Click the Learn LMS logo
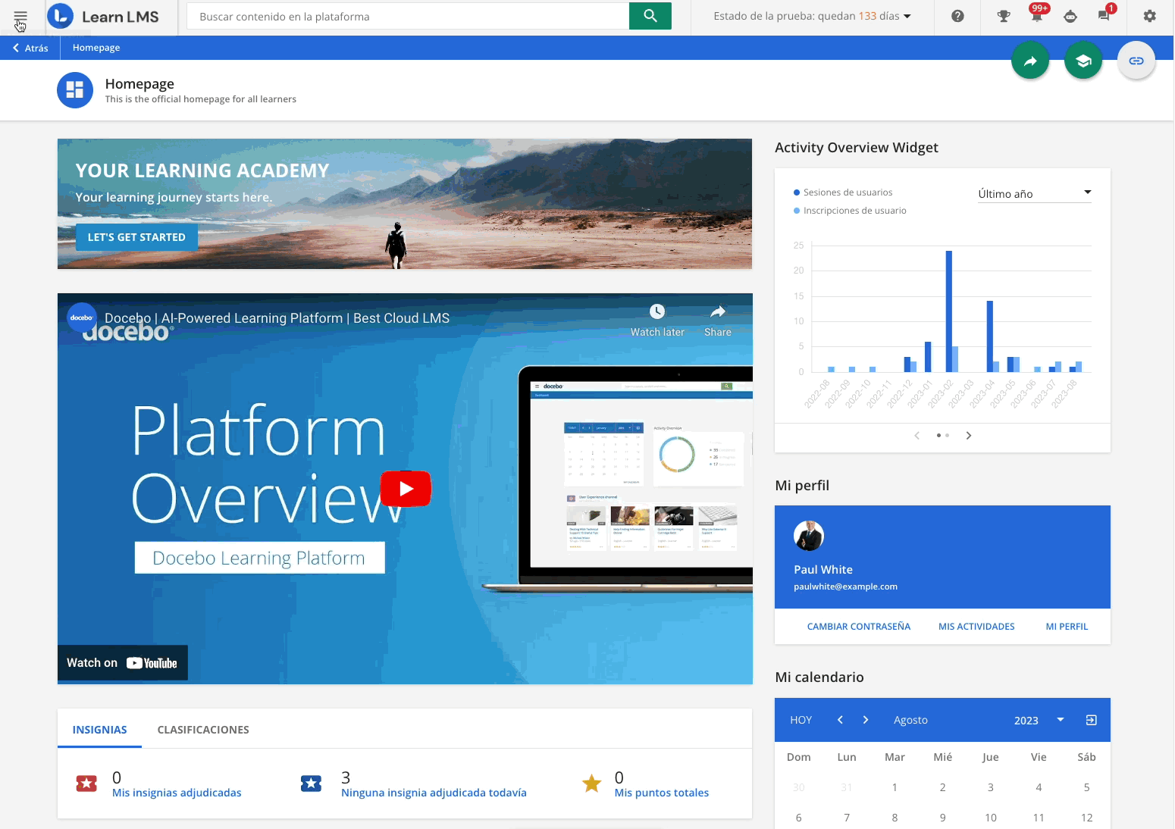 click(105, 17)
